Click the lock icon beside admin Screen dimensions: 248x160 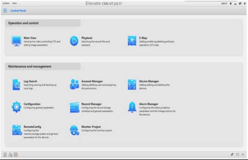[230, 3]
